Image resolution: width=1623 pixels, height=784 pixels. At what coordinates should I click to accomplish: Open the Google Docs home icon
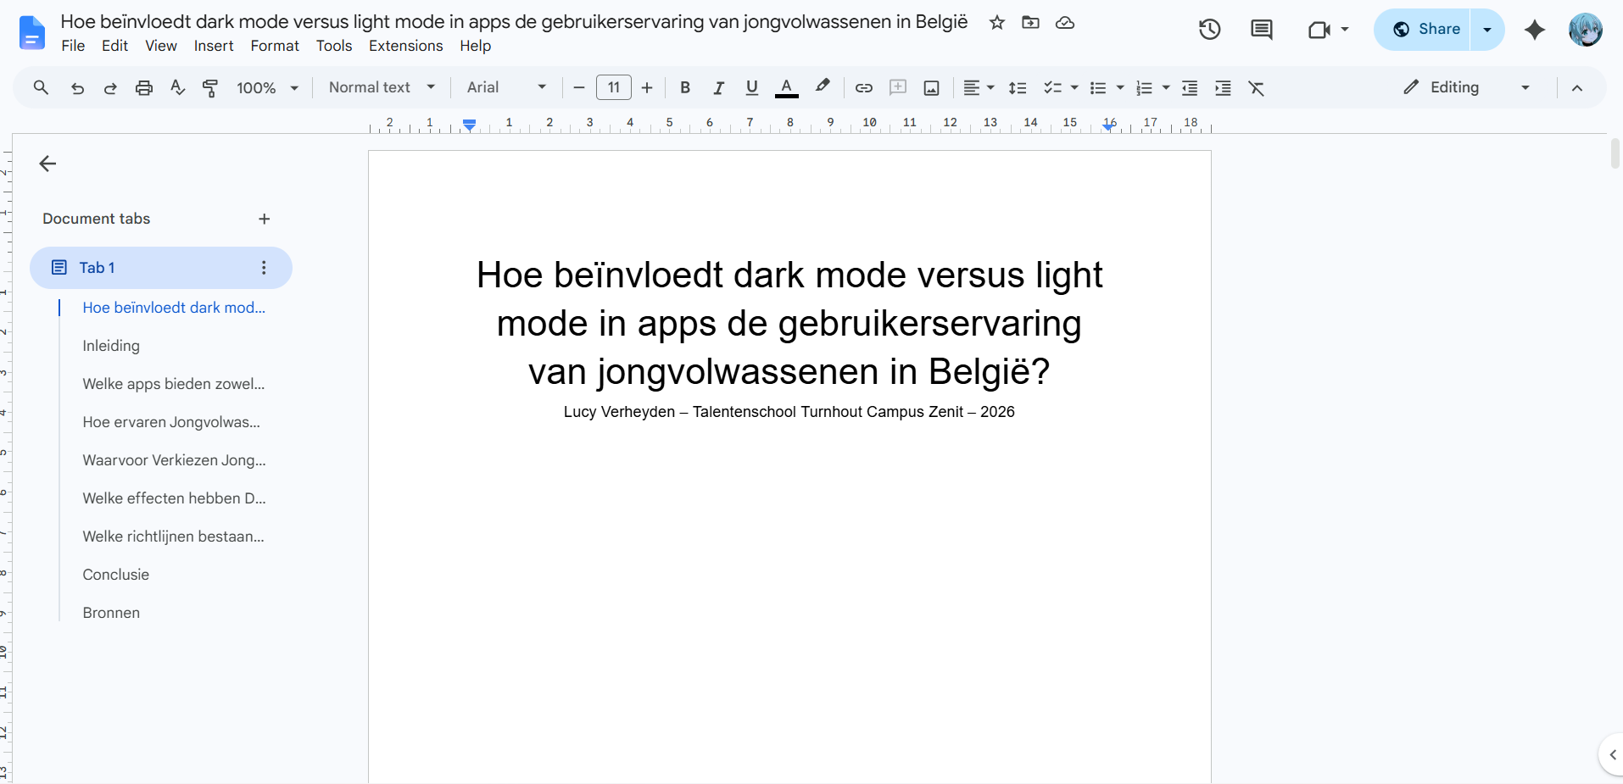31,33
